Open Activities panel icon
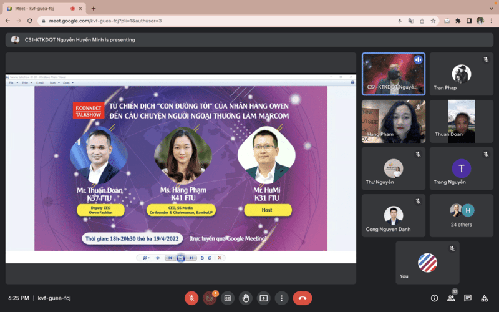The image size is (499, 312). click(x=485, y=298)
